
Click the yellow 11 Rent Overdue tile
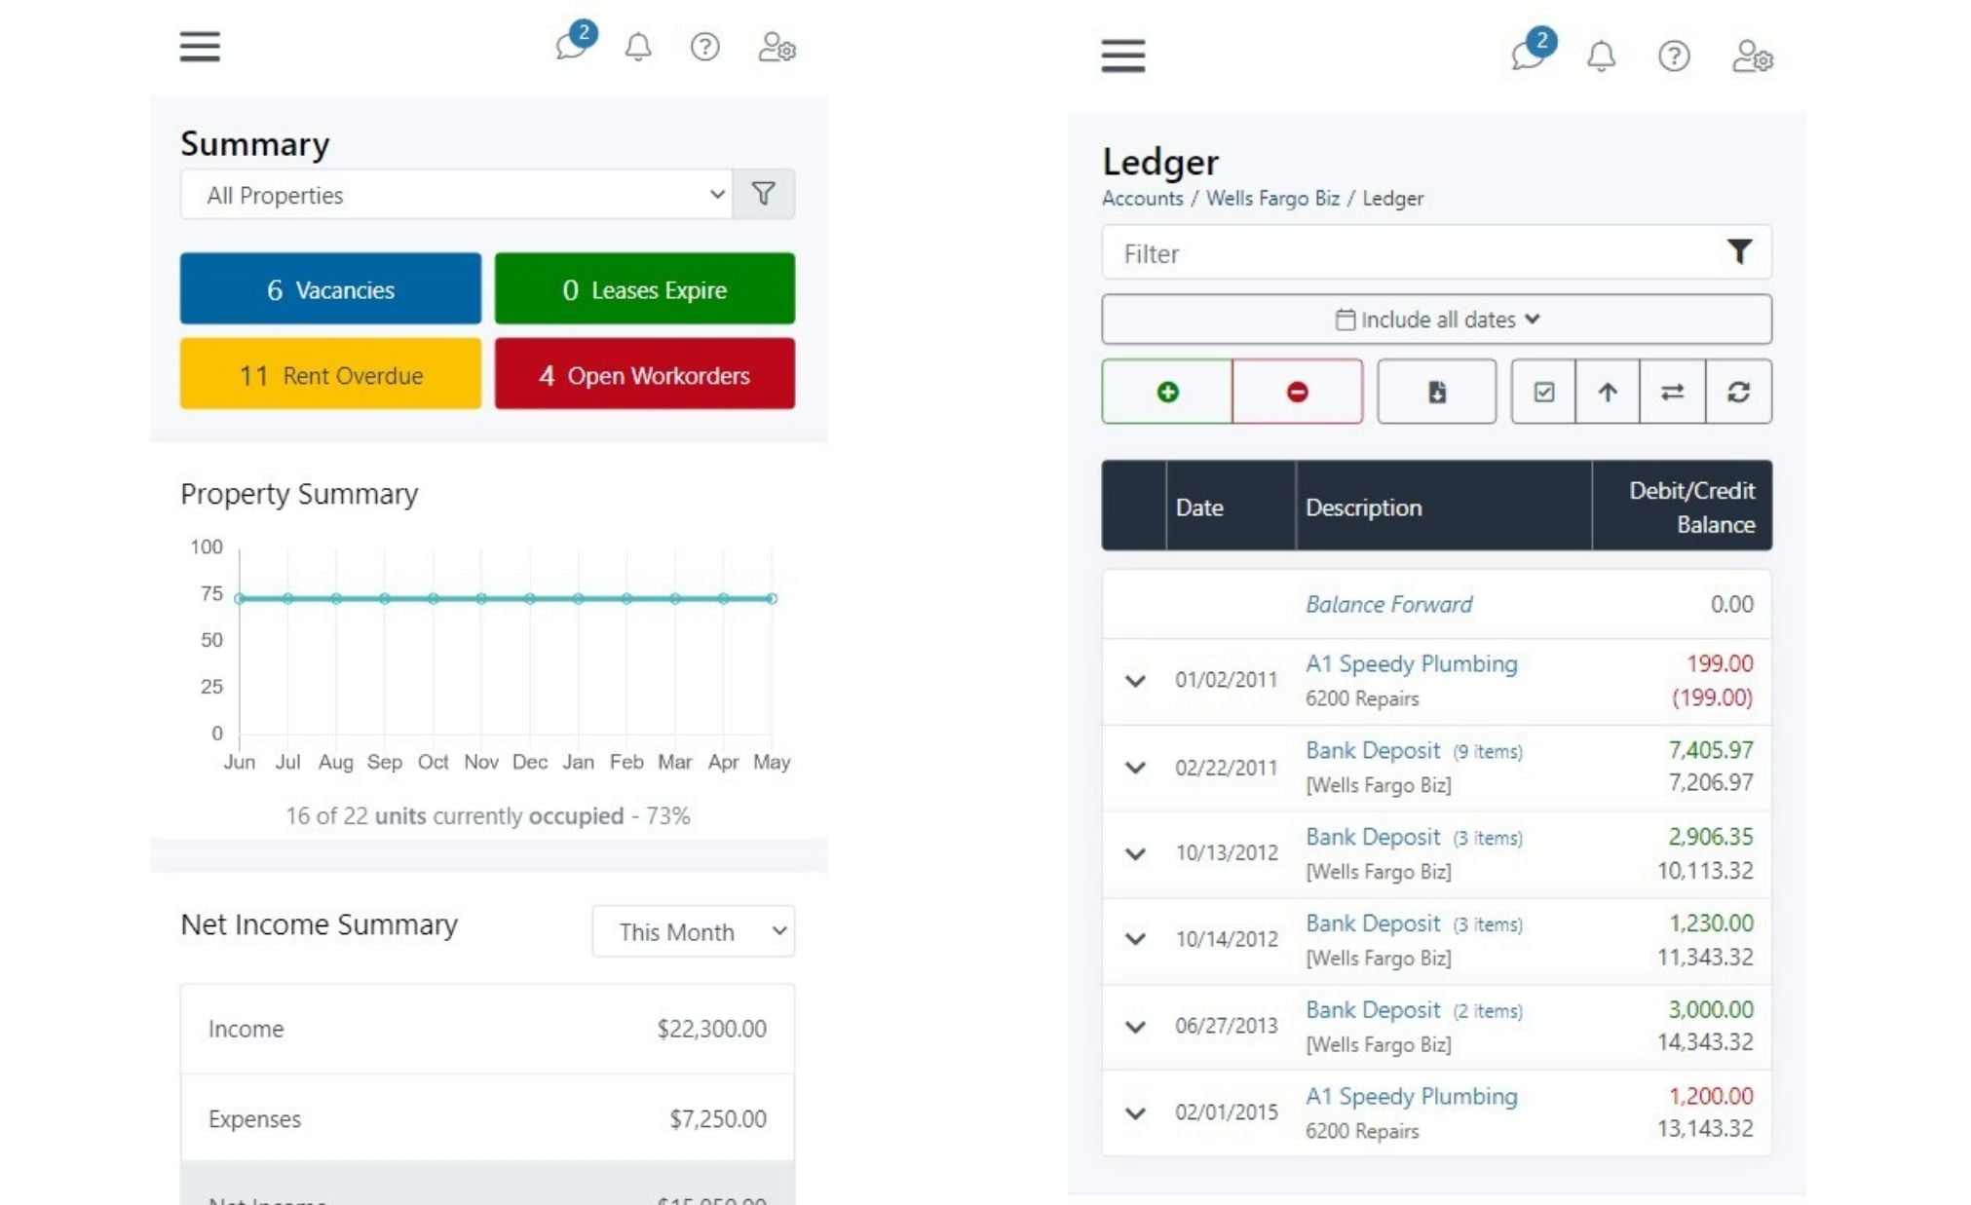click(330, 375)
